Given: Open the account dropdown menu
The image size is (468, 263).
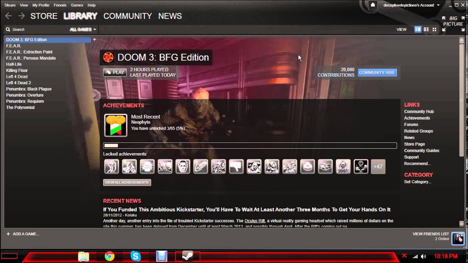Looking at the screenshot, I should click(x=411, y=5).
